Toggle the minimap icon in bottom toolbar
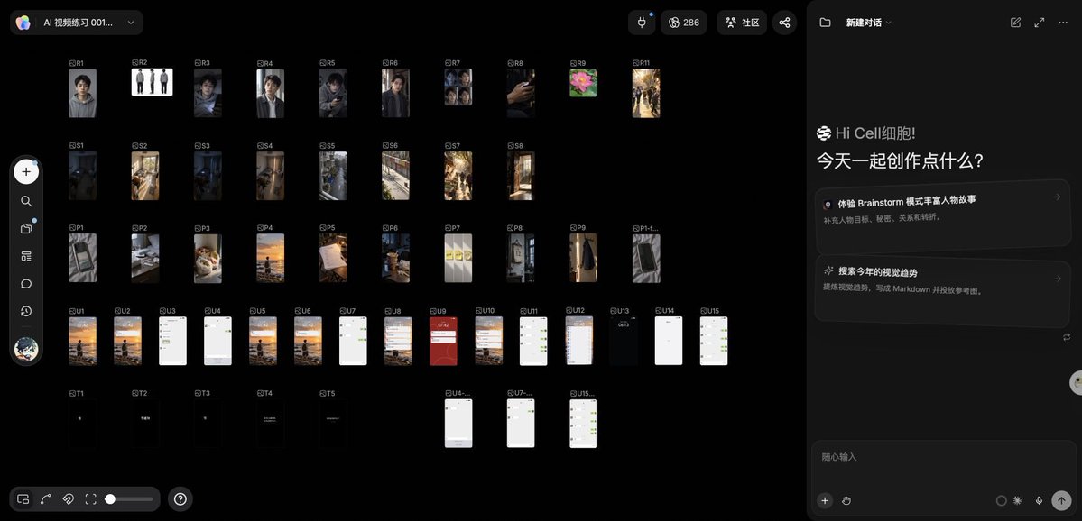Image resolution: width=1082 pixels, height=521 pixels. tap(23, 499)
